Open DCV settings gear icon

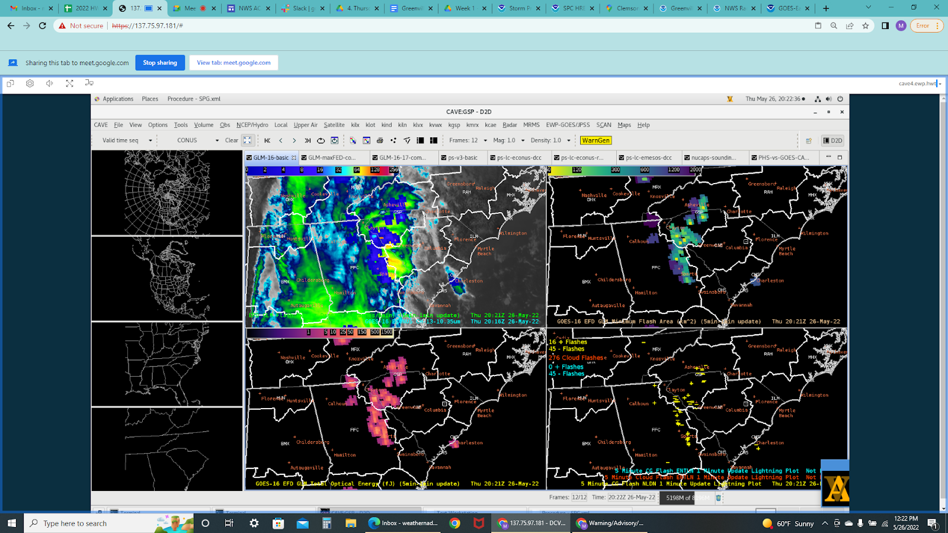(30, 84)
